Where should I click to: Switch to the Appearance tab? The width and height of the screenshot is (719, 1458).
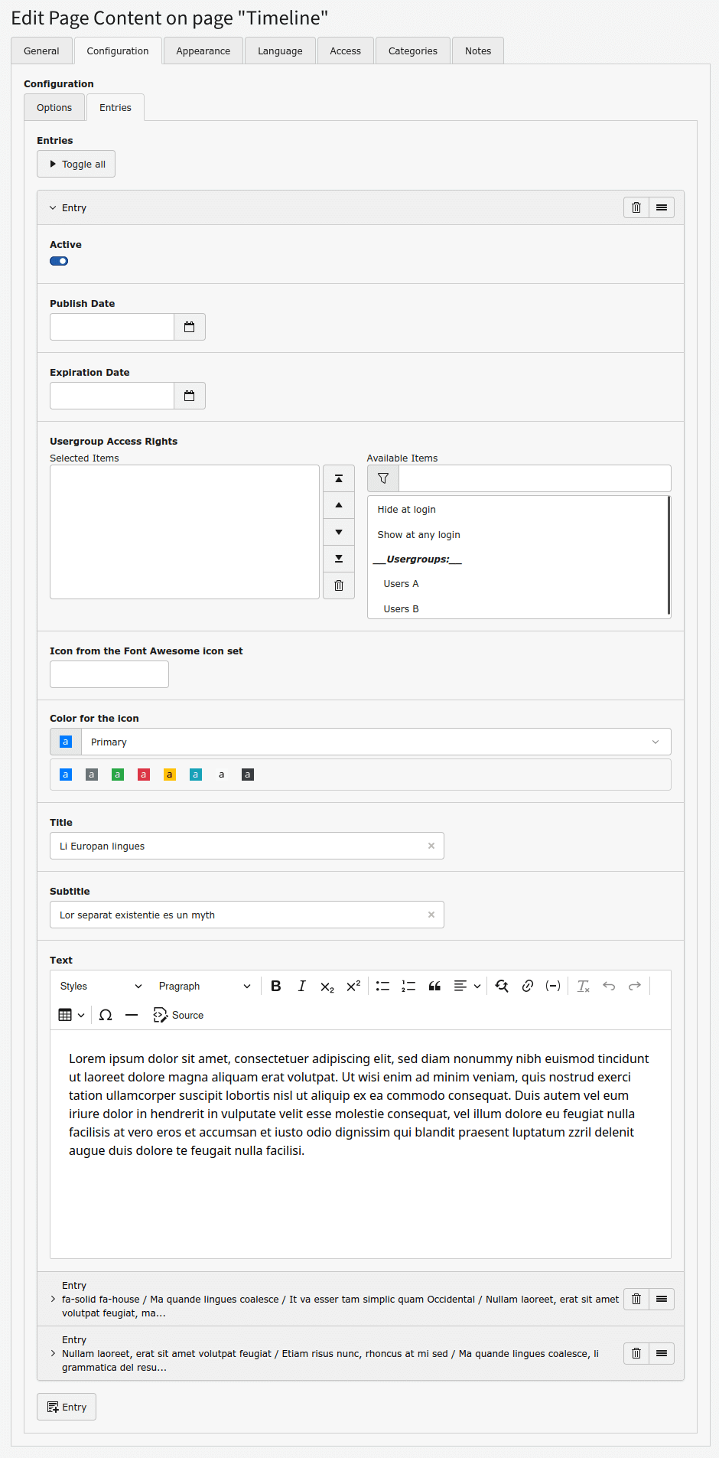(x=203, y=51)
